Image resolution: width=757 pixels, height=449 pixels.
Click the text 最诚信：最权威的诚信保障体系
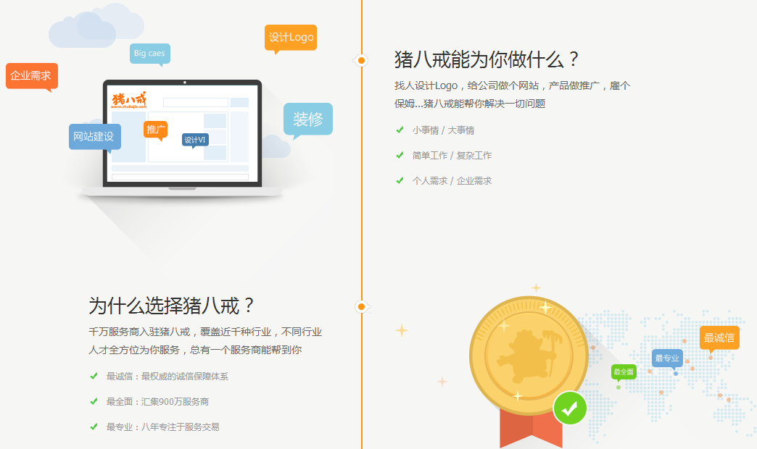[x=167, y=376]
